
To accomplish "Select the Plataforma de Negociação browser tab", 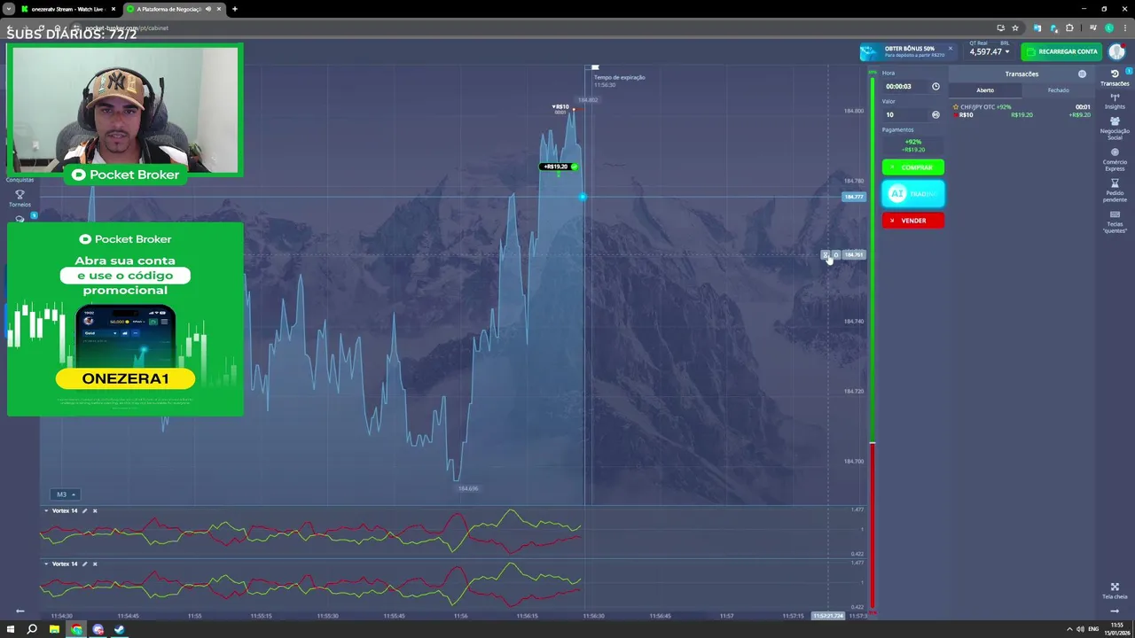I will point(174,9).
